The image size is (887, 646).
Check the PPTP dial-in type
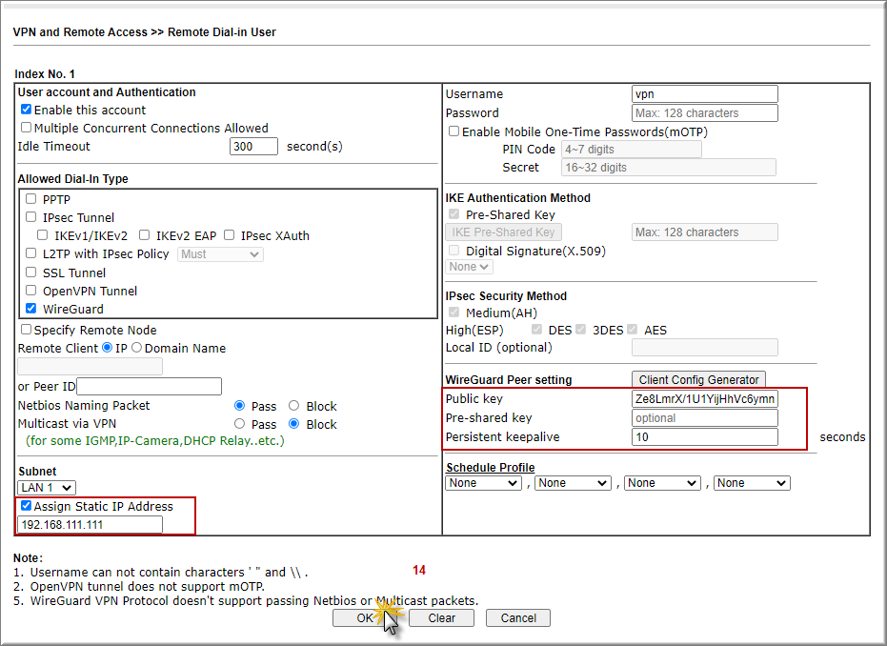tap(31, 199)
